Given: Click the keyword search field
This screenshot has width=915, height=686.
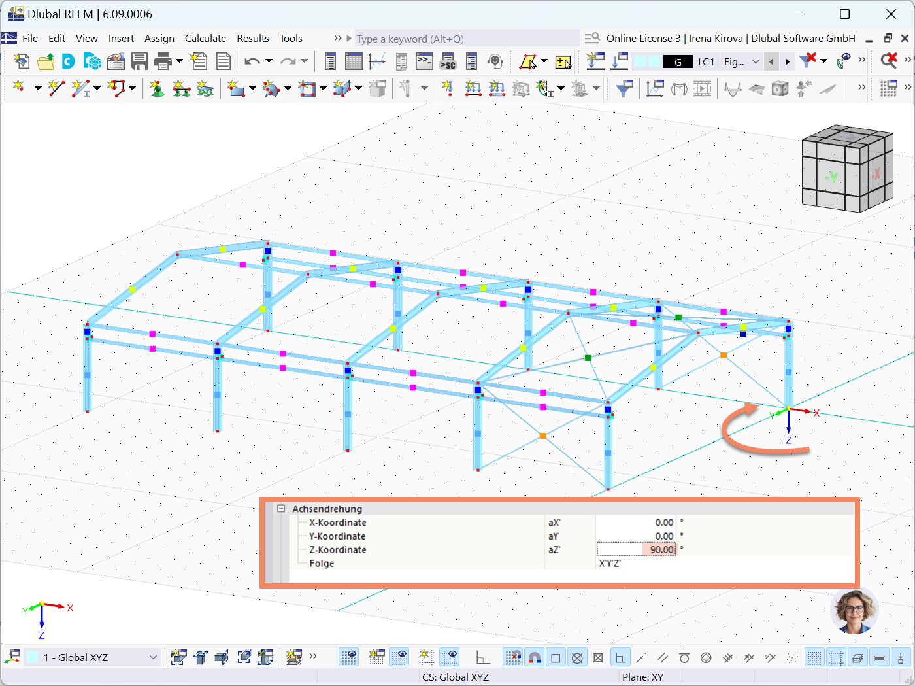Looking at the screenshot, I should (x=457, y=39).
